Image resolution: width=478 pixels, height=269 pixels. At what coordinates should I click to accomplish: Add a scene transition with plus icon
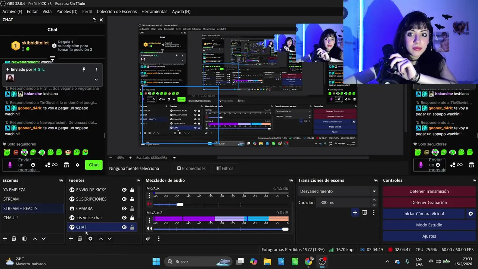[355, 213]
